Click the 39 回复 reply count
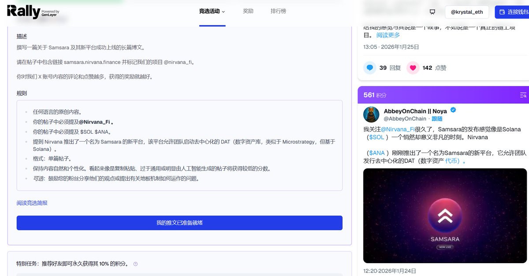The image size is (529, 276). tap(390, 68)
